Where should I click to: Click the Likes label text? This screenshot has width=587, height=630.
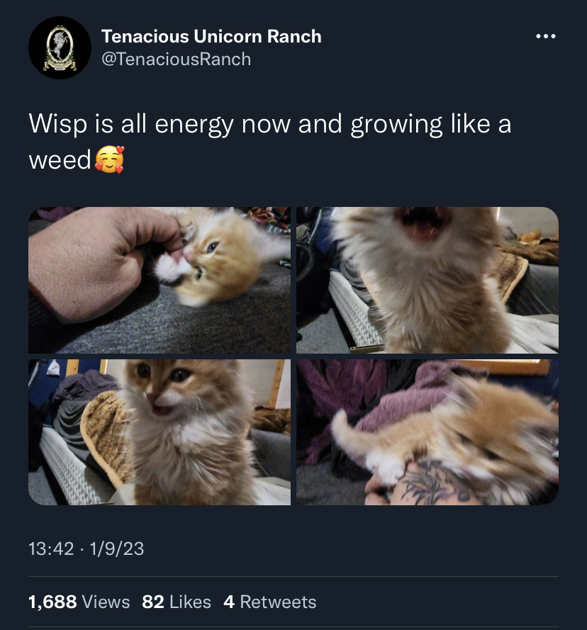click(x=190, y=602)
